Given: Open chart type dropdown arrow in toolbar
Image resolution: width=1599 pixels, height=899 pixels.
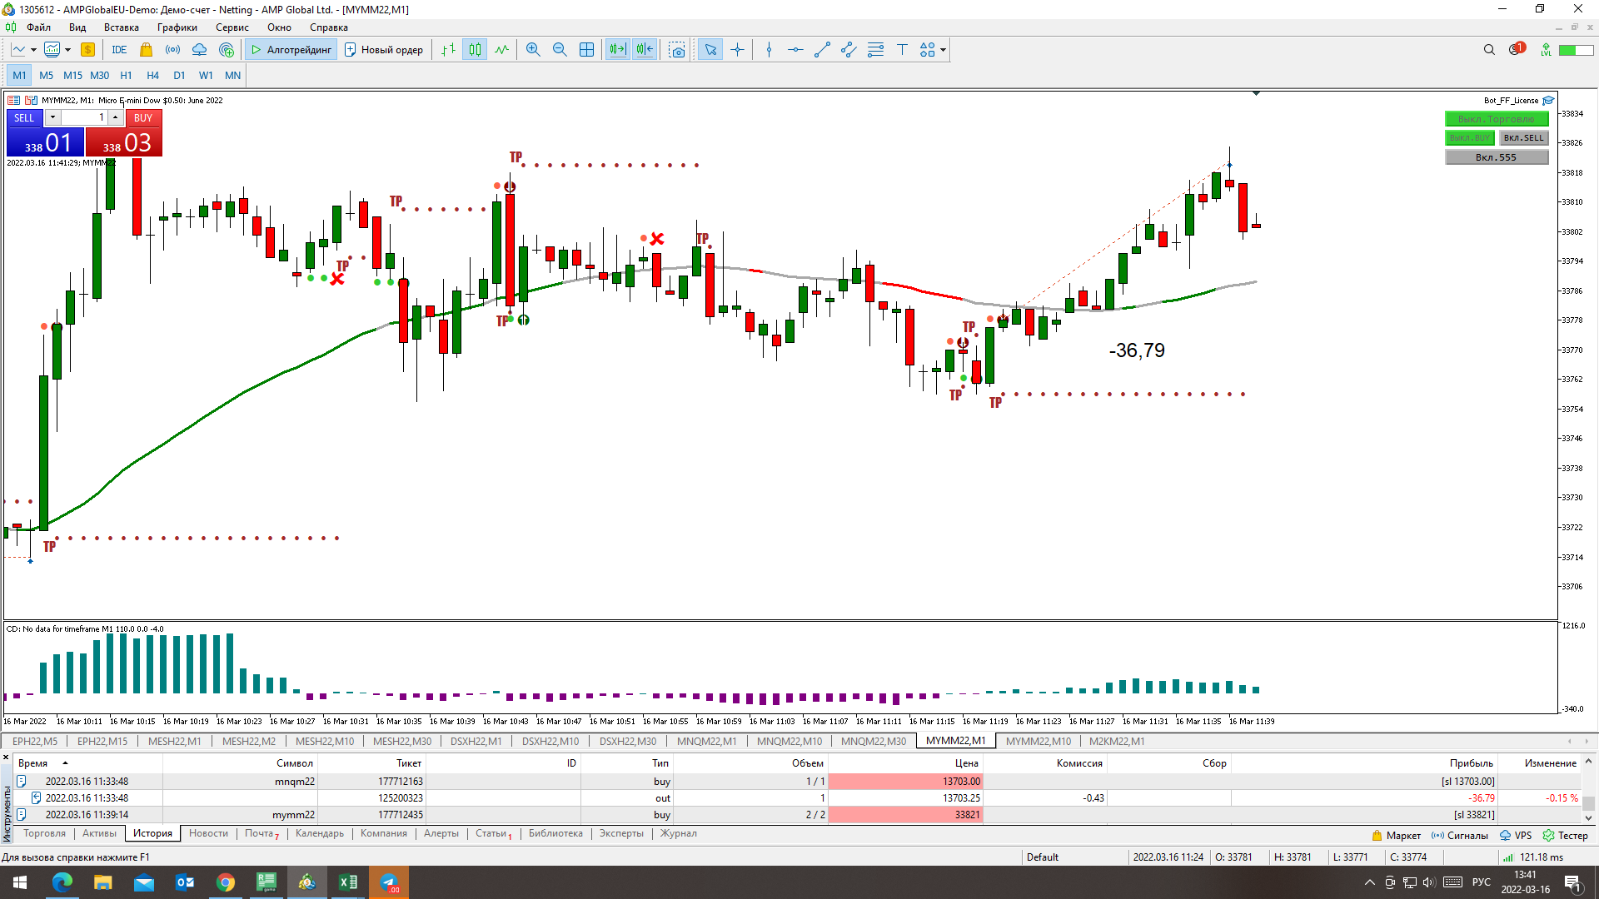Looking at the screenshot, I should tap(33, 50).
